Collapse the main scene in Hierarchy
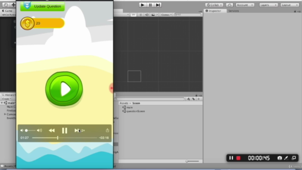Screen dimensions: 302x170 [x=2, y=103]
